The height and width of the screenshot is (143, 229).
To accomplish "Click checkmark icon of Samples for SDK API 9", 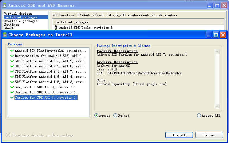I will (x=12, y=87).
